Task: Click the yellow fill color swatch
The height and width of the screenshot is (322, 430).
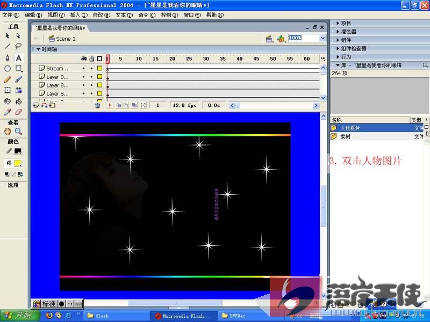Action: click(x=18, y=164)
